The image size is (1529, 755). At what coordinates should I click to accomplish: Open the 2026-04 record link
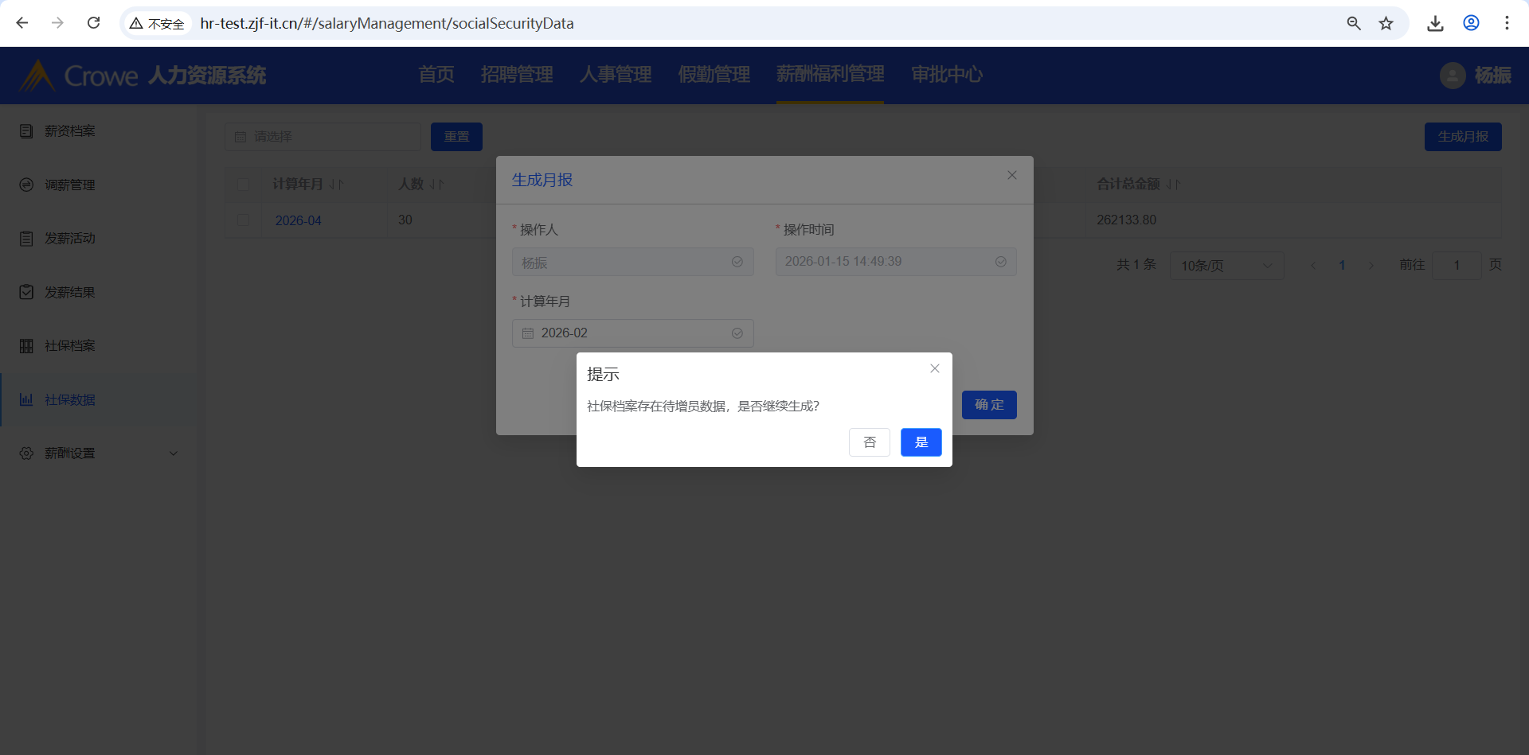299,220
